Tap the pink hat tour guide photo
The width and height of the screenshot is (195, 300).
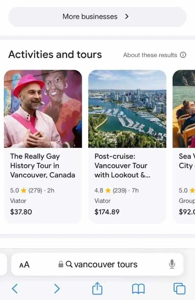click(43, 109)
